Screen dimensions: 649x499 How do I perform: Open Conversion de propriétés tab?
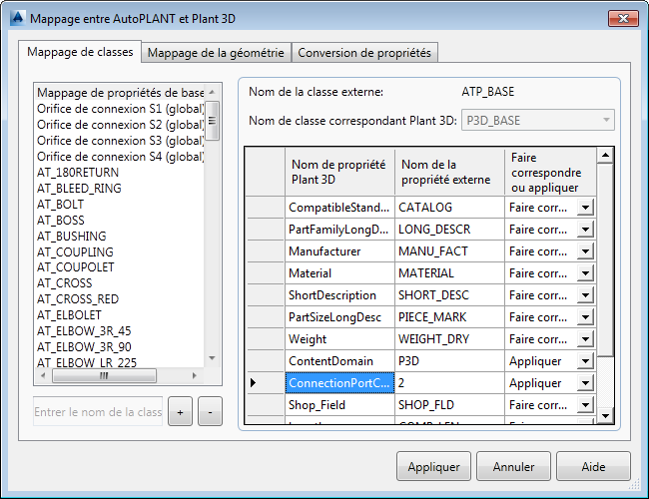coord(364,53)
